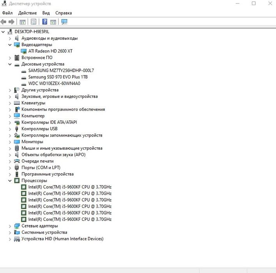This screenshot has width=276, height=273.
Task: Click the mouse icon beside Мыши и иные указывающие устройства
Action: click(17, 148)
